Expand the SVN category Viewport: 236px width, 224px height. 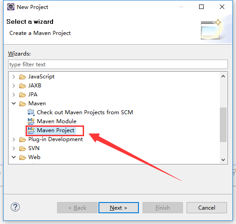[14, 148]
